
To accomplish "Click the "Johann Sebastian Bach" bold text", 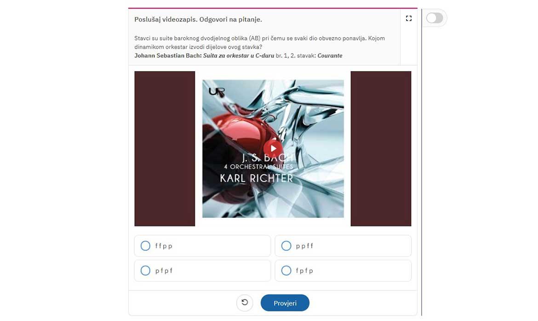I will [x=168, y=55].
